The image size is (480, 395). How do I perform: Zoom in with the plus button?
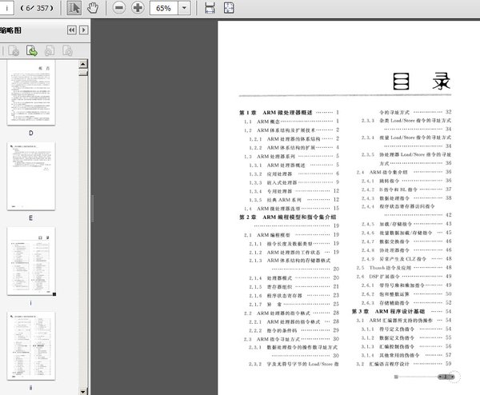coord(138,8)
